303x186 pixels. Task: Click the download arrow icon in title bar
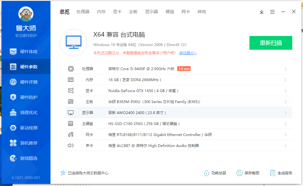coord(262,12)
